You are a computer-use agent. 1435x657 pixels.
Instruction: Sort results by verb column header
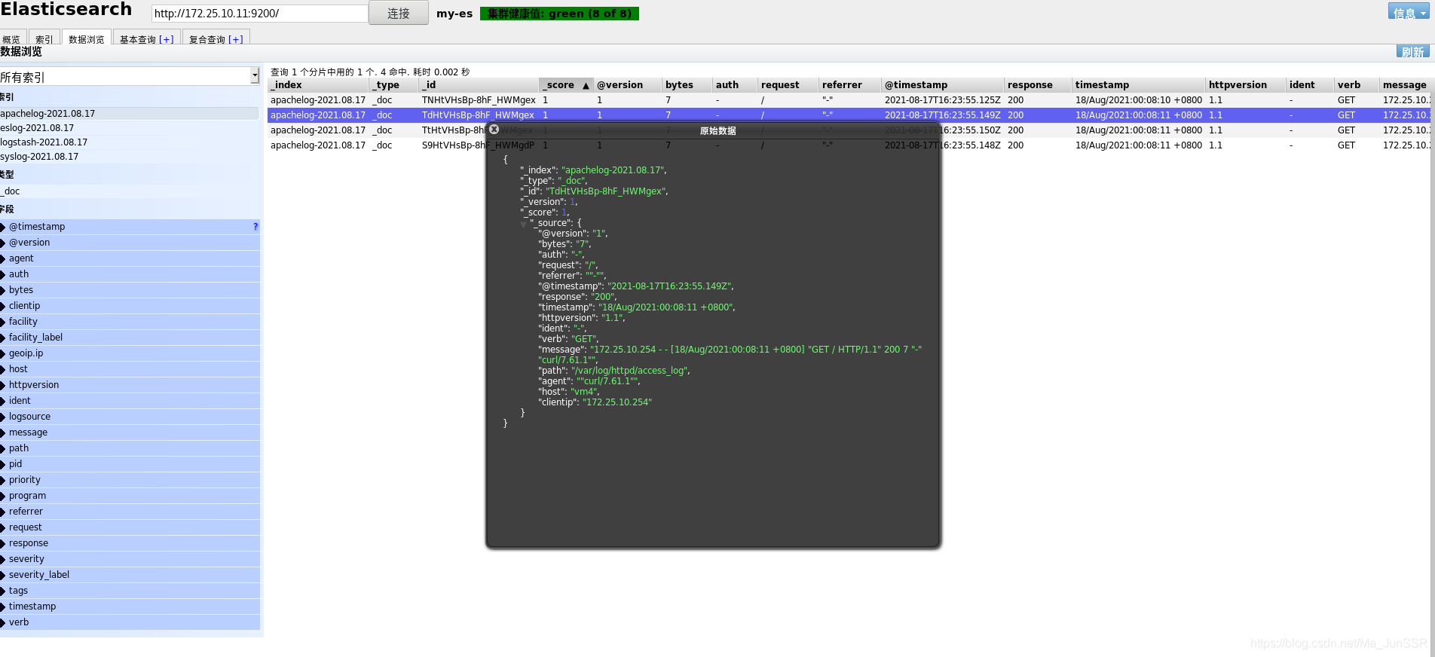coord(1356,85)
